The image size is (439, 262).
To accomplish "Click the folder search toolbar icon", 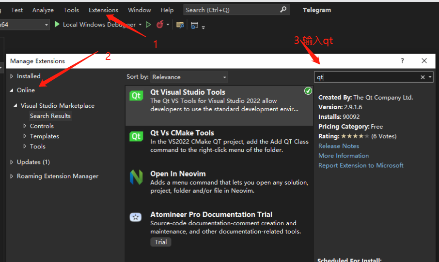I will 180,25.
